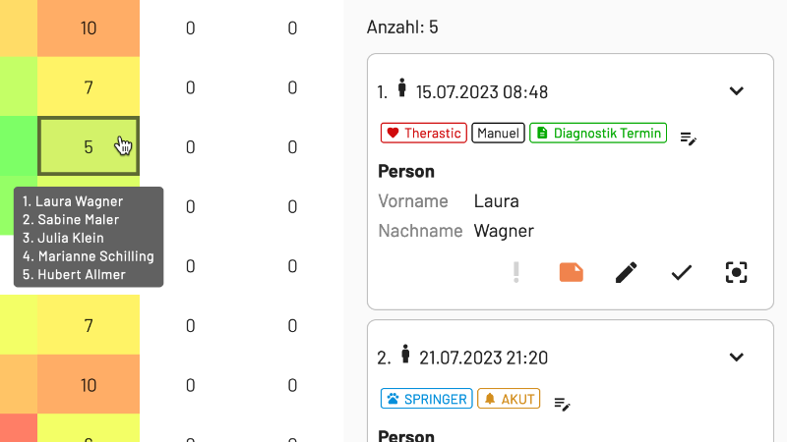This screenshot has width=787, height=442.
Task: Click the SPRINGER tag
Action: click(425, 399)
